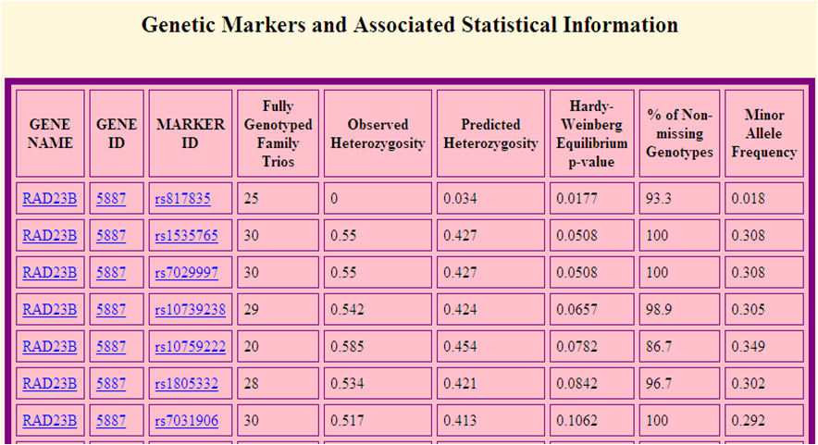Select the Predicted Heterozygosity header
This screenshot has height=445, width=818.
coord(490,133)
